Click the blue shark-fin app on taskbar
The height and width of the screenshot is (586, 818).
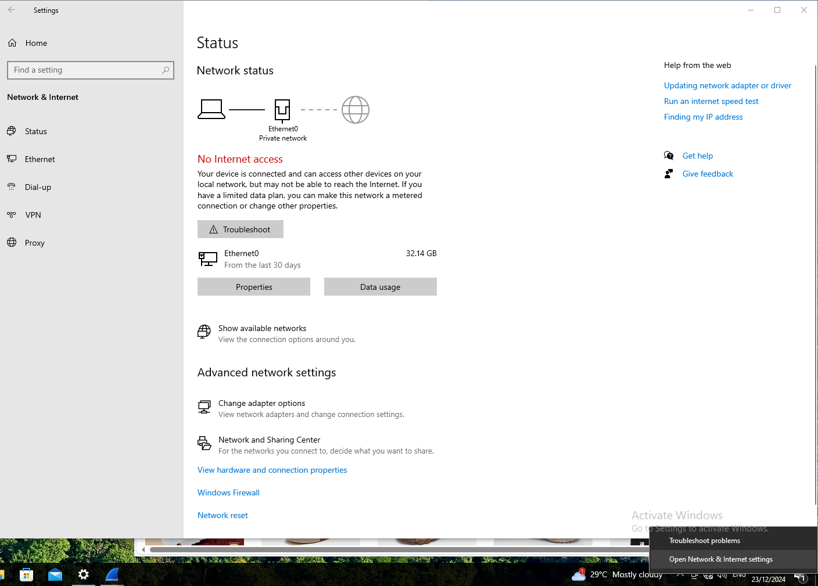(112, 575)
